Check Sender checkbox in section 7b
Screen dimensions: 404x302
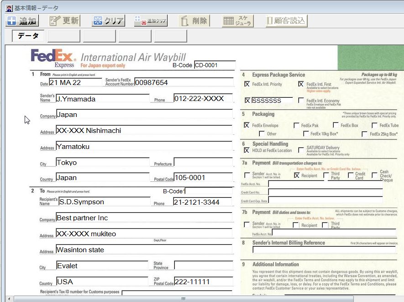click(x=247, y=225)
